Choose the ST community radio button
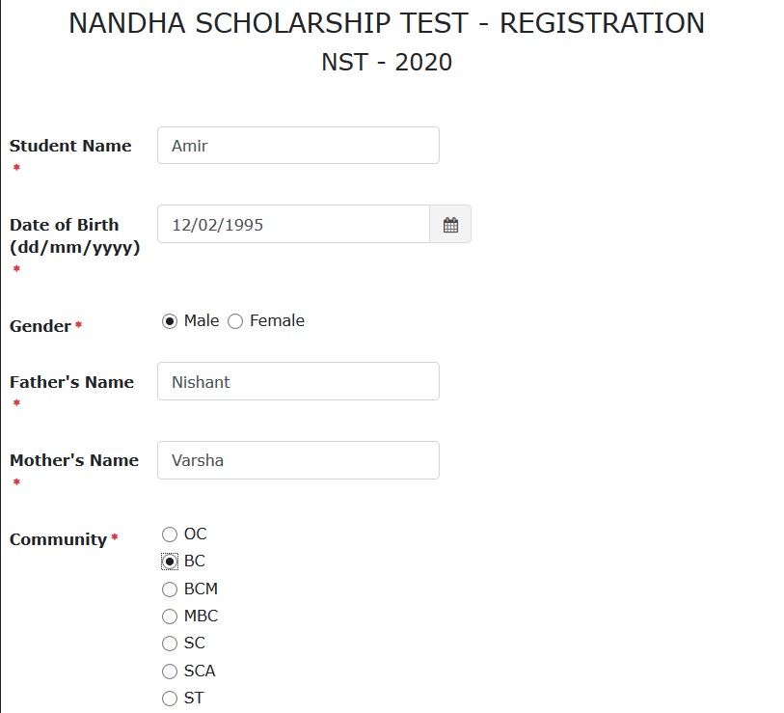Screen dimensions: 784x713 coord(170,699)
